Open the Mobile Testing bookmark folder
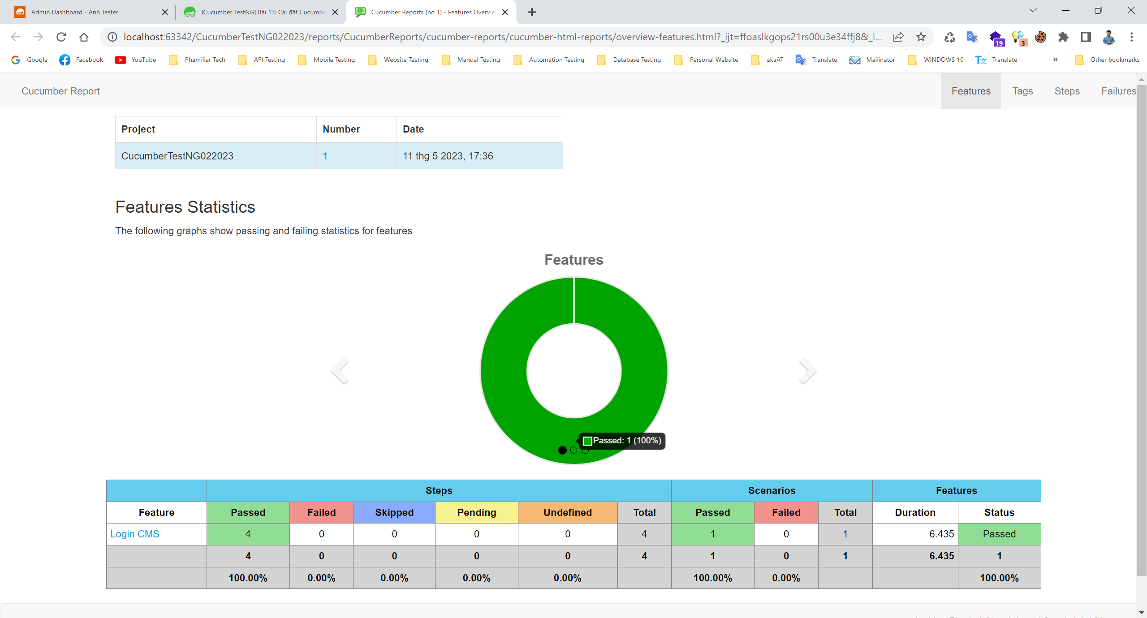1147x618 pixels. point(327,60)
